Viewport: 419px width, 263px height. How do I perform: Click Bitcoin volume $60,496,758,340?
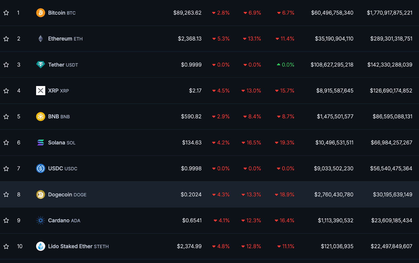332,13
